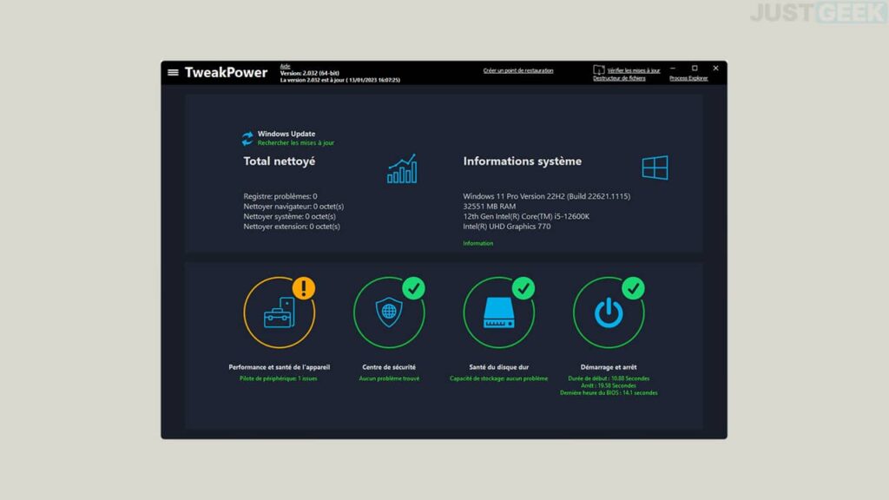The height and width of the screenshot is (500, 889).
Task: Click the green checkmark on Santé du disque dur
Action: pyautogui.click(x=524, y=288)
